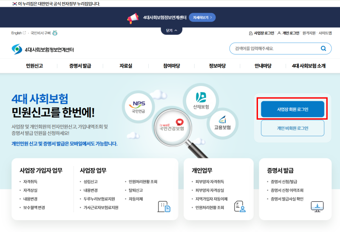The image size is (340, 232).
Task: Collapse the banner with 닫기 toggle
Action: click(172, 31)
